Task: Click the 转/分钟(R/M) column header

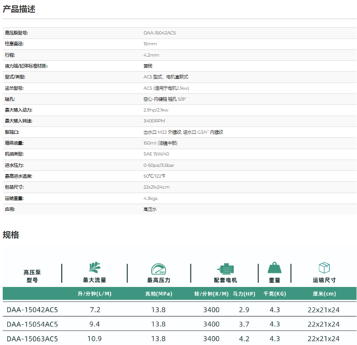Action: click(x=211, y=294)
